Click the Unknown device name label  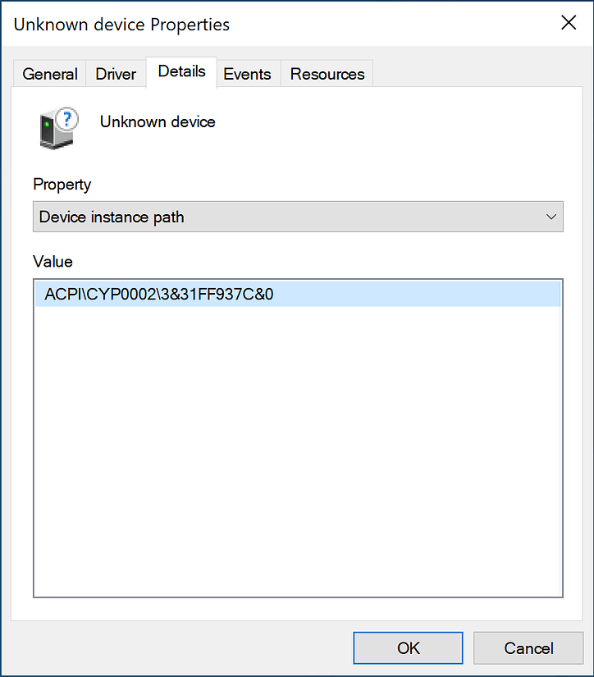click(x=158, y=122)
